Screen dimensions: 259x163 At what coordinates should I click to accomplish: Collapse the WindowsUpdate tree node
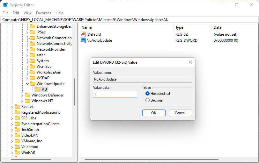click(x=27, y=84)
